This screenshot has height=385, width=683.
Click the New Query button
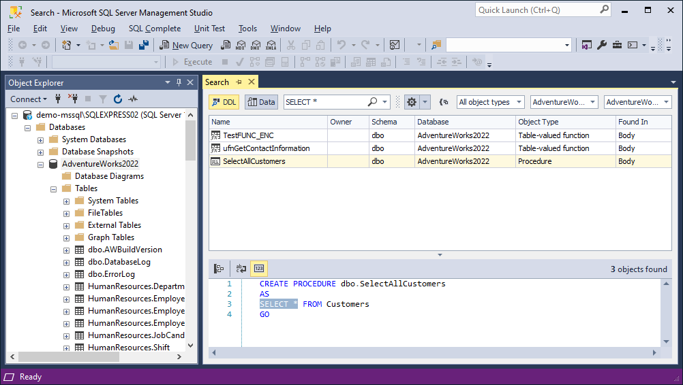coord(186,45)
